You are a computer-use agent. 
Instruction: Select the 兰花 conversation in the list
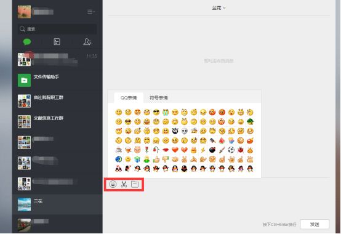click(57, 204)
